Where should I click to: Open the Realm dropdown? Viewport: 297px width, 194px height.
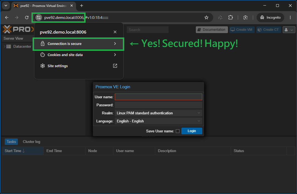159,113
